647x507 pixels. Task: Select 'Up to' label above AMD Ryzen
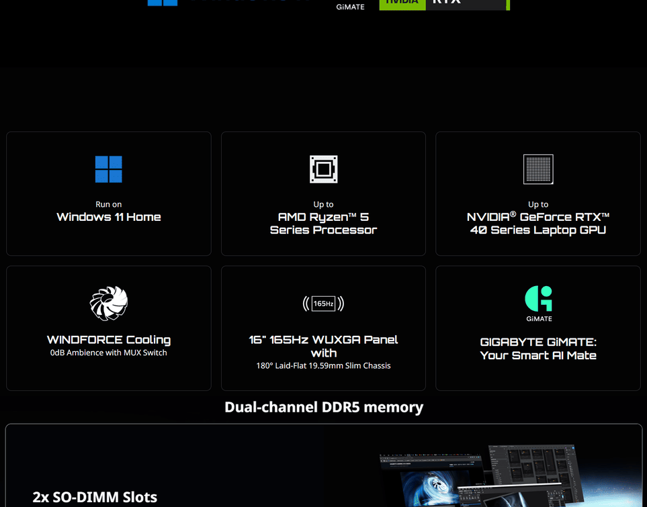pyautogui.click(x=324, y=204)
